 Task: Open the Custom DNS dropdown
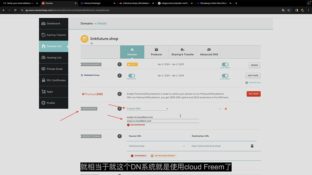[x=147, y=109]
